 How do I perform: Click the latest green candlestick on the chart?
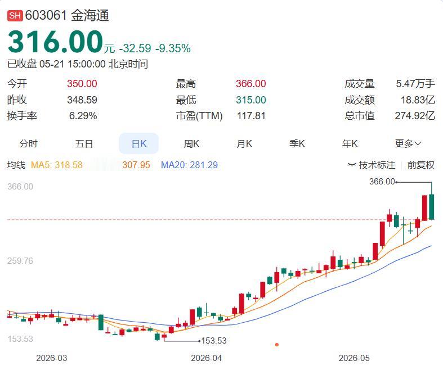431,206
